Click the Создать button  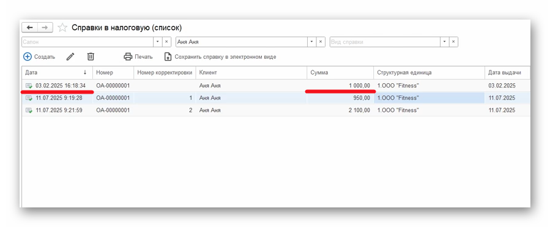coord(39,56)
